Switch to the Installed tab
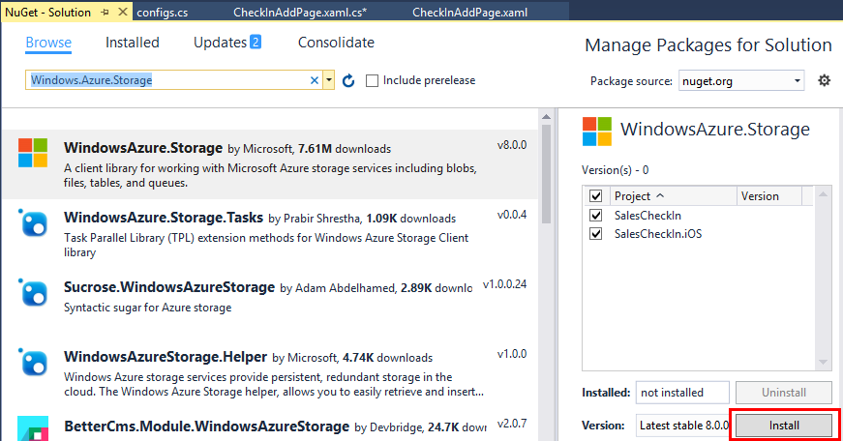 pos(133,43)
